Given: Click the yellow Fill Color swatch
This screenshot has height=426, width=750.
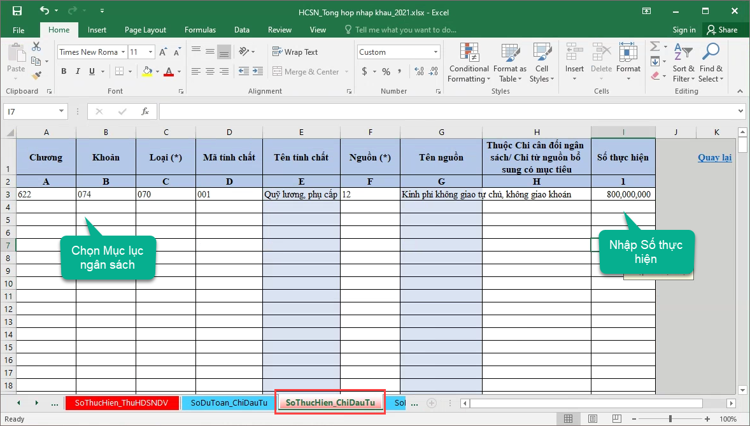Looking at the screenshot, I should coord(147,72).
